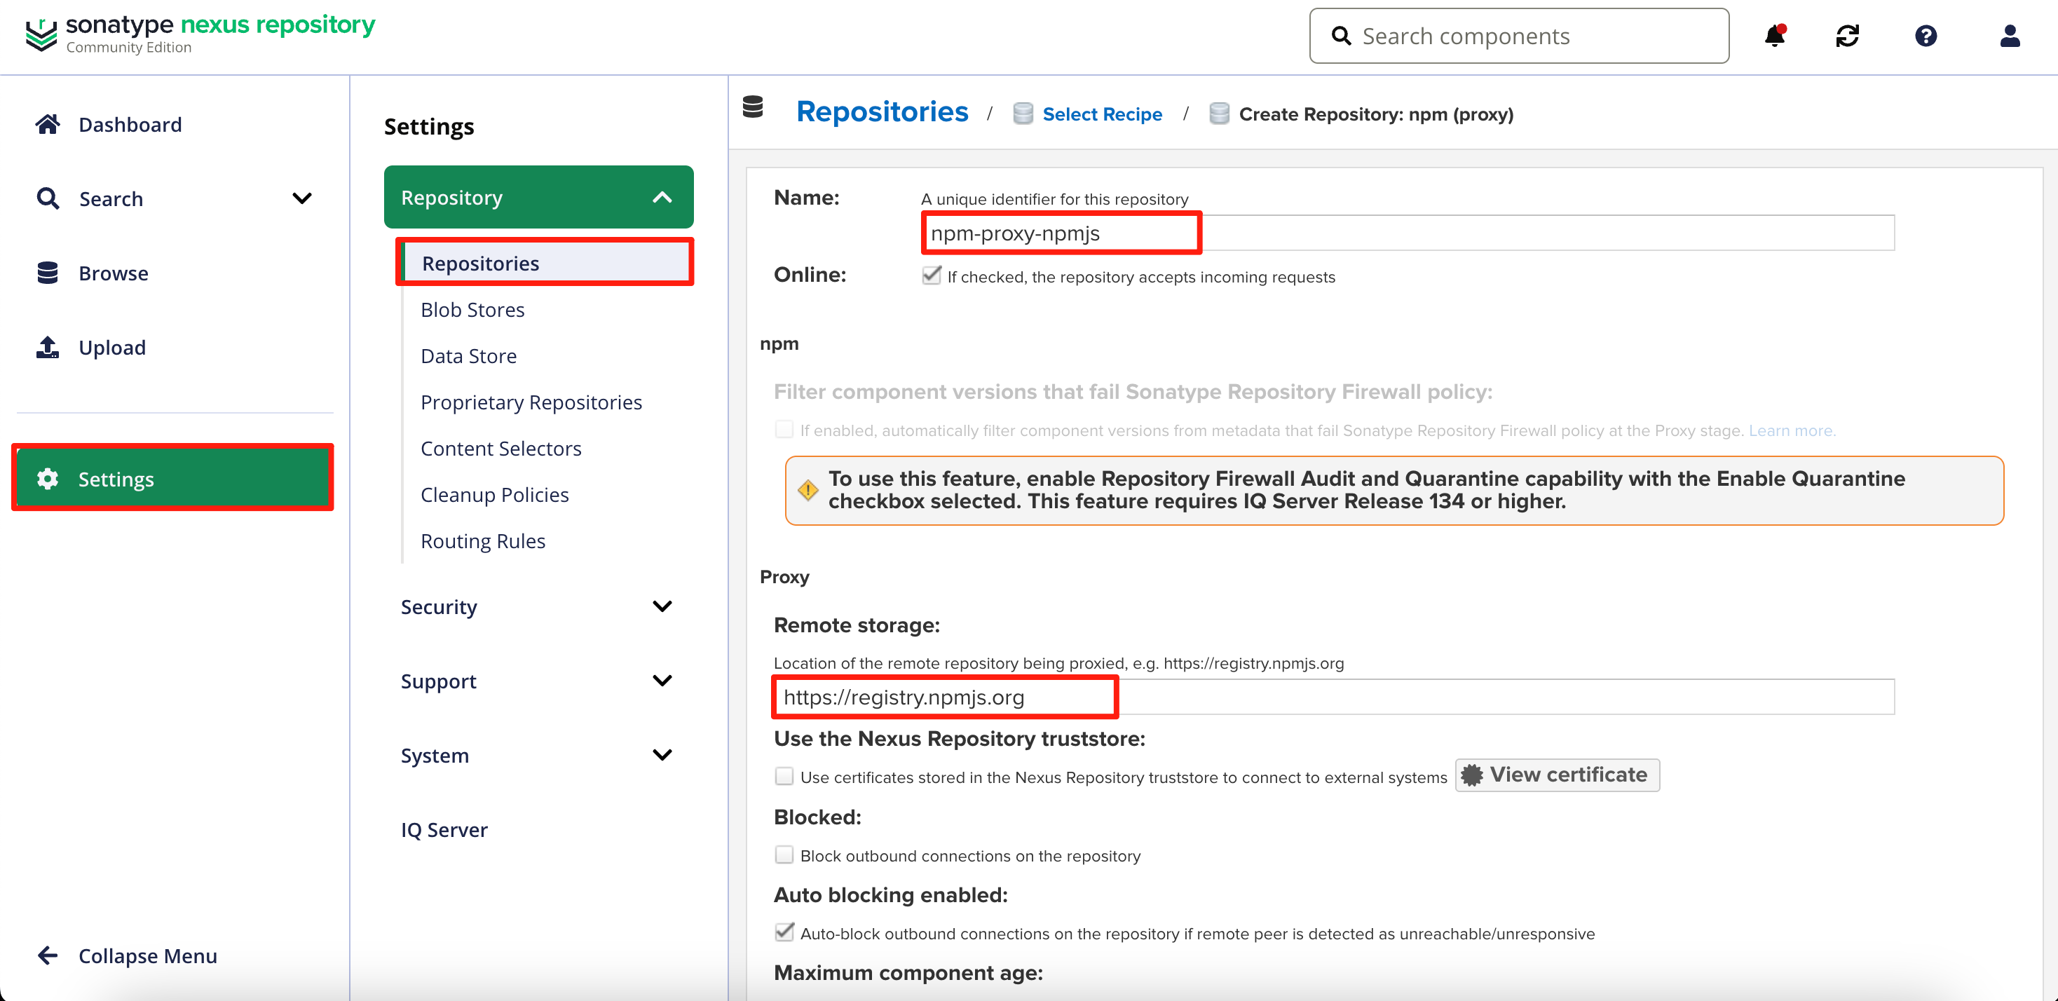This screenshot has height=1001, width=2058.
Task: Open the help question mark icon
Action: (x=1926, y=36)
